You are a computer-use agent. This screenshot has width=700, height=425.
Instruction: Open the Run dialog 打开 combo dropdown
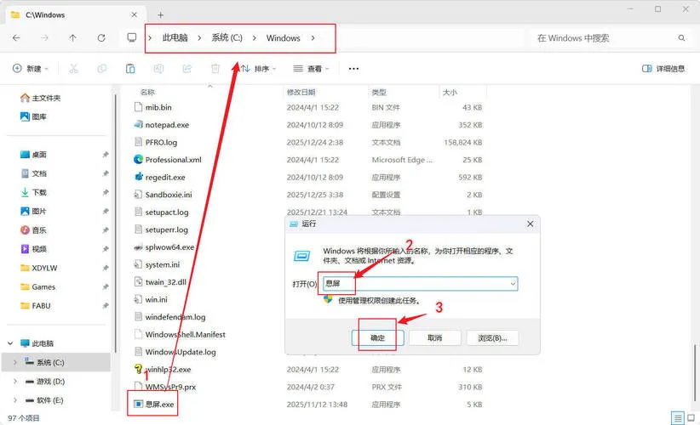512,284
